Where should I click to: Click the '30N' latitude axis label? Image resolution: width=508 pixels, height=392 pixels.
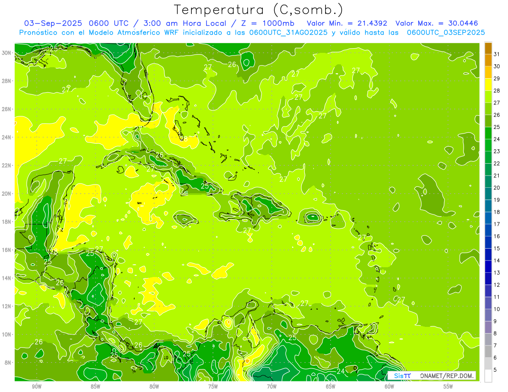pos(6,53)
